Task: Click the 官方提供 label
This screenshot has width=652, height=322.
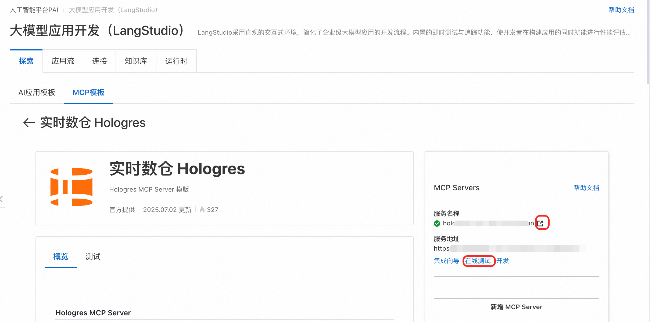Action: click(122, 210)
